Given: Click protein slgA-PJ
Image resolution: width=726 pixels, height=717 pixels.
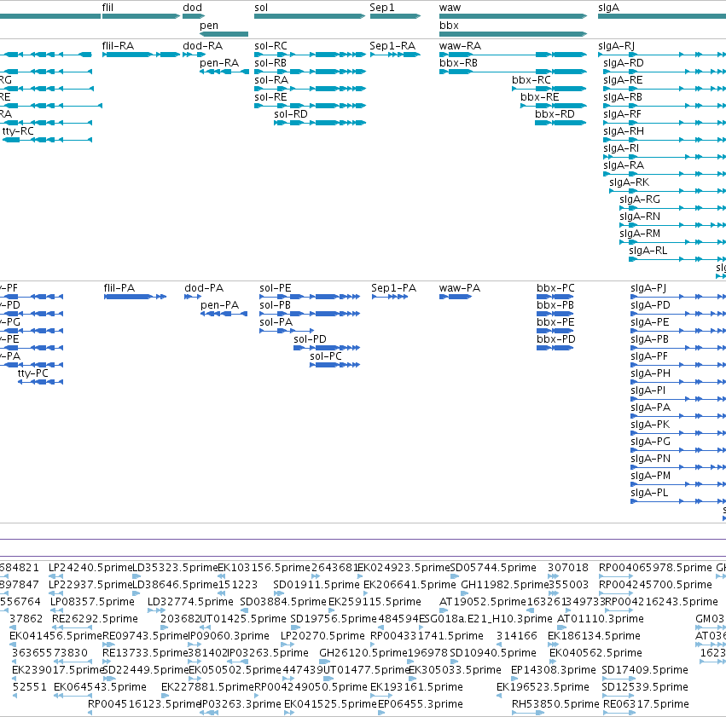Looking at the screenshot, I should [678, 297].
